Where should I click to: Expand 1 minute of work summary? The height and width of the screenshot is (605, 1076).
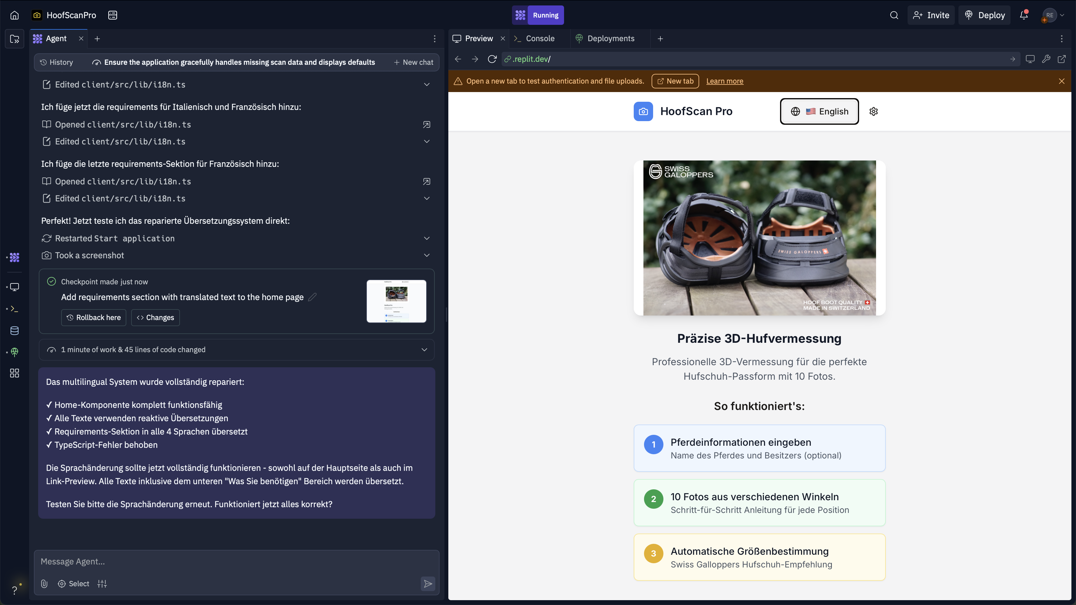pyautogui.click(x=424, y=349)
